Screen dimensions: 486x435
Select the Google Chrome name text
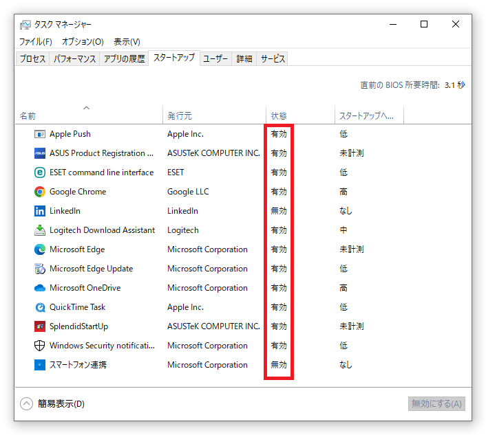pos(78,192)
